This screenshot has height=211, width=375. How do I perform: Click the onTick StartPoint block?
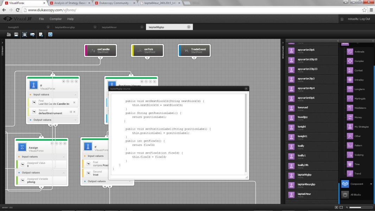coord(147,50)
